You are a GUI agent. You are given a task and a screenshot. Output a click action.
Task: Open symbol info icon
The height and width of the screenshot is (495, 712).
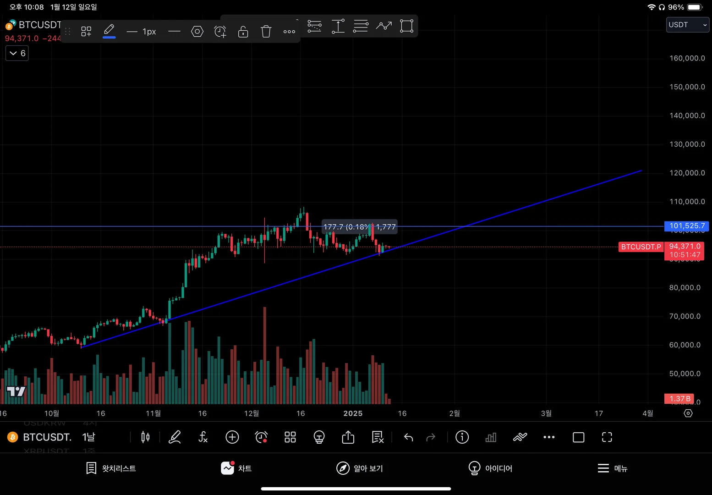pos(462,437)
